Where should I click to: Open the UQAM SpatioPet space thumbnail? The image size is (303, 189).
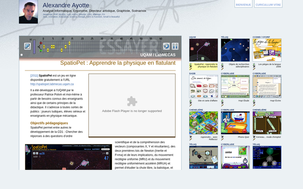204,50
